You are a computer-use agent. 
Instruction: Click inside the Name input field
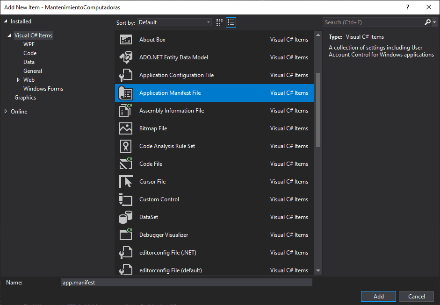187,282
